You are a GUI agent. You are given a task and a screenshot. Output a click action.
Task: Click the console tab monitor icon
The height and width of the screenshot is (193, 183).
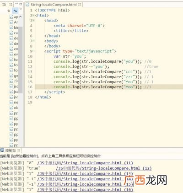pyautogui.click(x=2, y=150)
